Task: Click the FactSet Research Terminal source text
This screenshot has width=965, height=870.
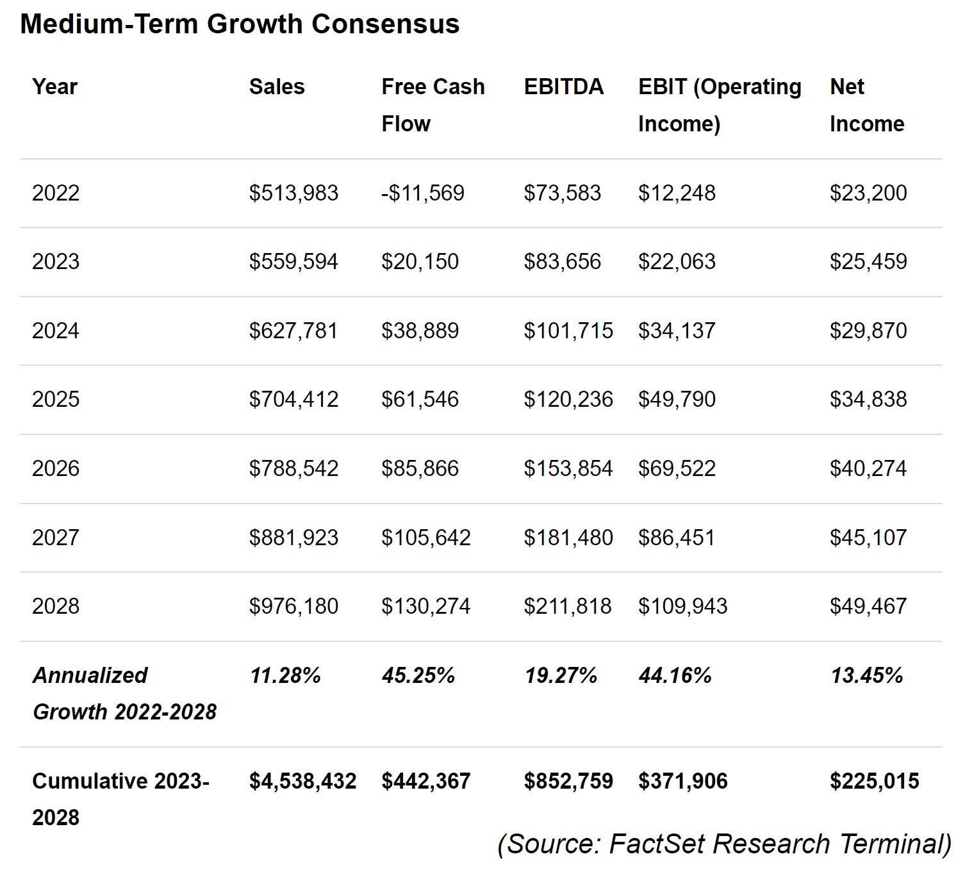Action: coord(724,844)
